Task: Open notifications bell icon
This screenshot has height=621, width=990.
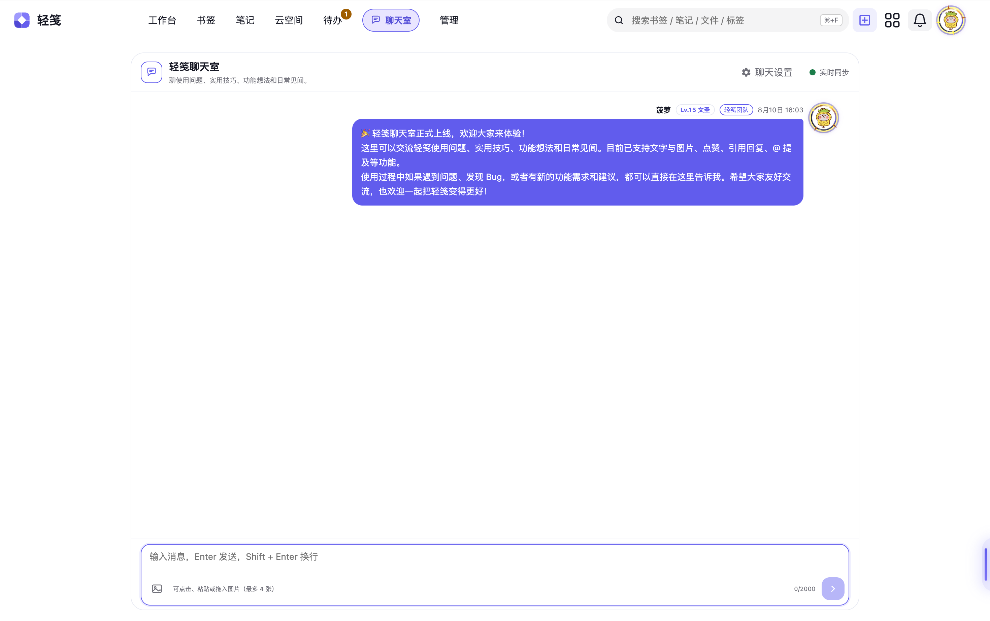Action: tap(920, 20)
